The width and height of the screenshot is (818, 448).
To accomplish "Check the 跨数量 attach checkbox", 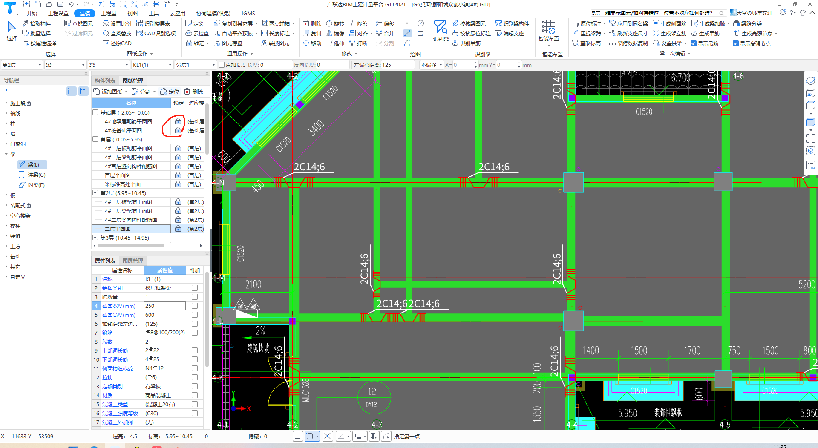I will 195,297.
